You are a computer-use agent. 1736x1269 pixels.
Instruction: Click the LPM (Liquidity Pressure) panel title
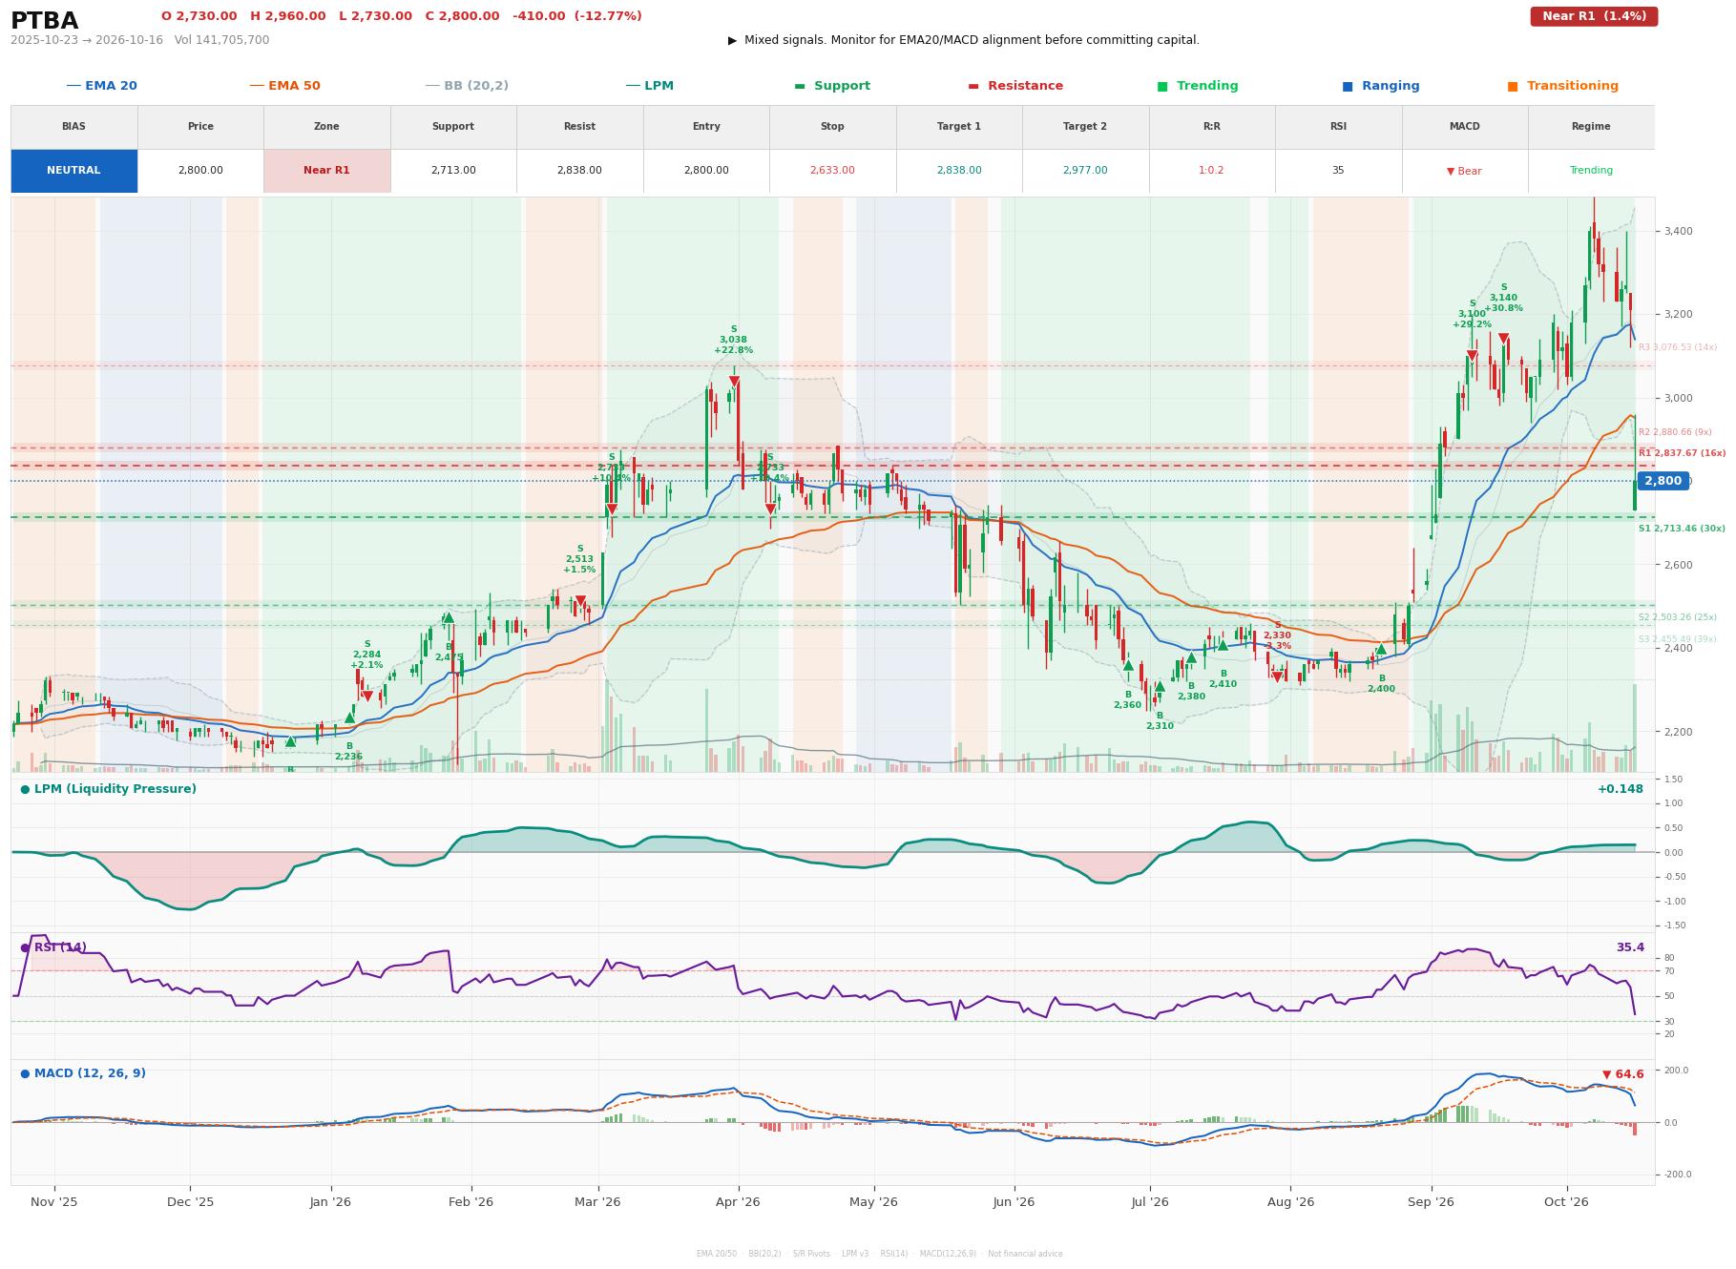[108, 789]
